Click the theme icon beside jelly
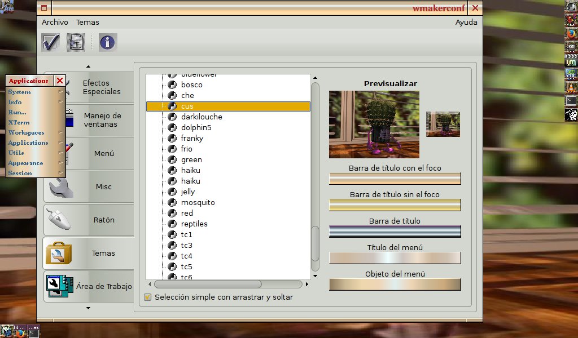This screenshot has width=578, height=338. [x=172, y=192]
